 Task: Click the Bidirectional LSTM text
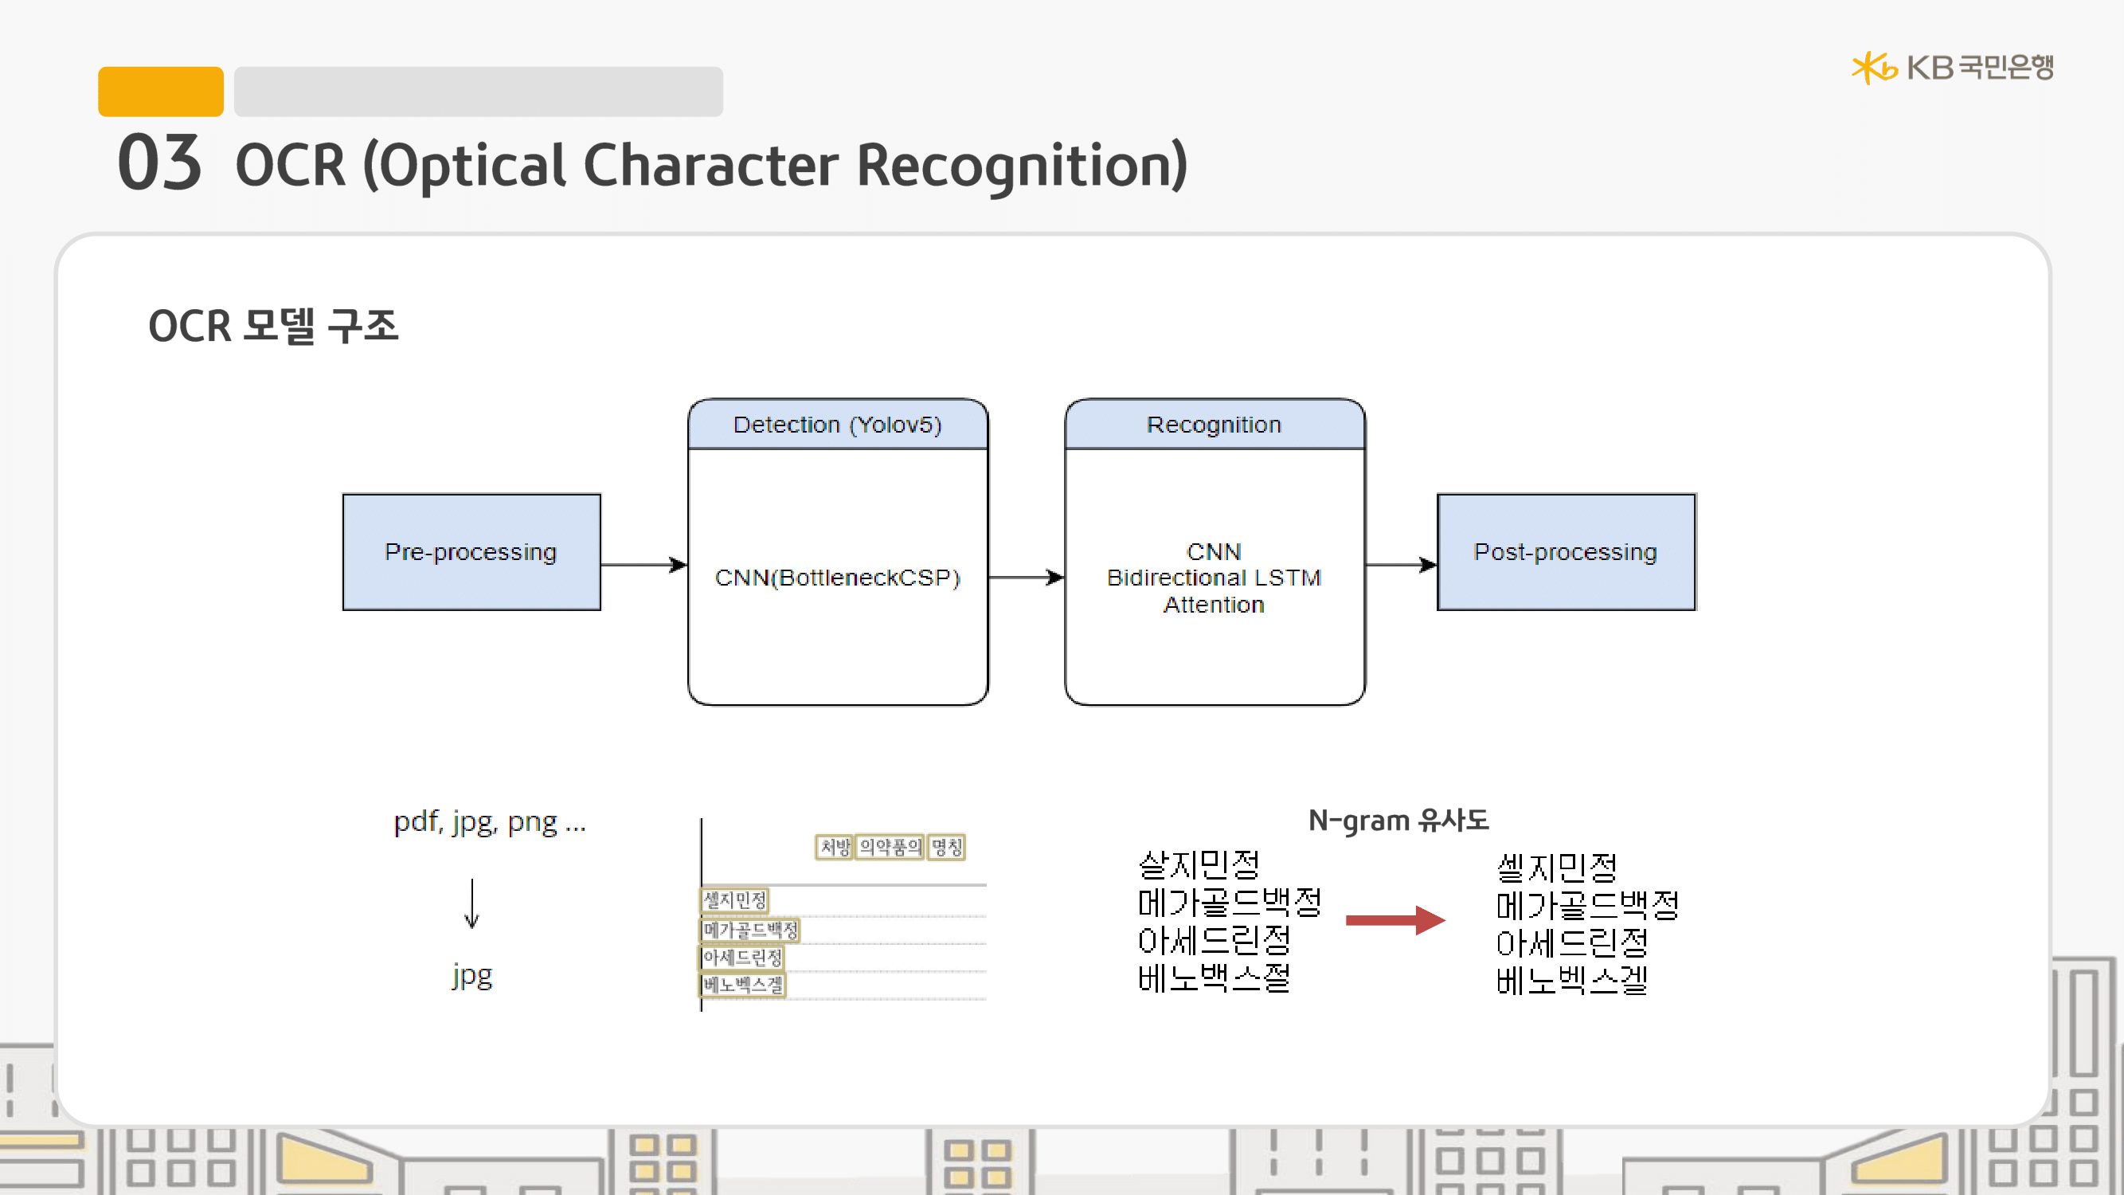(x=1214, y=578)
